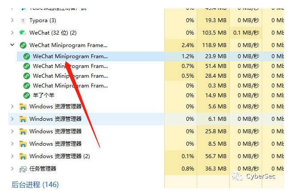Collapse the WeChat Miniprogram Frame group
This screenshot has width=292, height=191.
[12, 45]
